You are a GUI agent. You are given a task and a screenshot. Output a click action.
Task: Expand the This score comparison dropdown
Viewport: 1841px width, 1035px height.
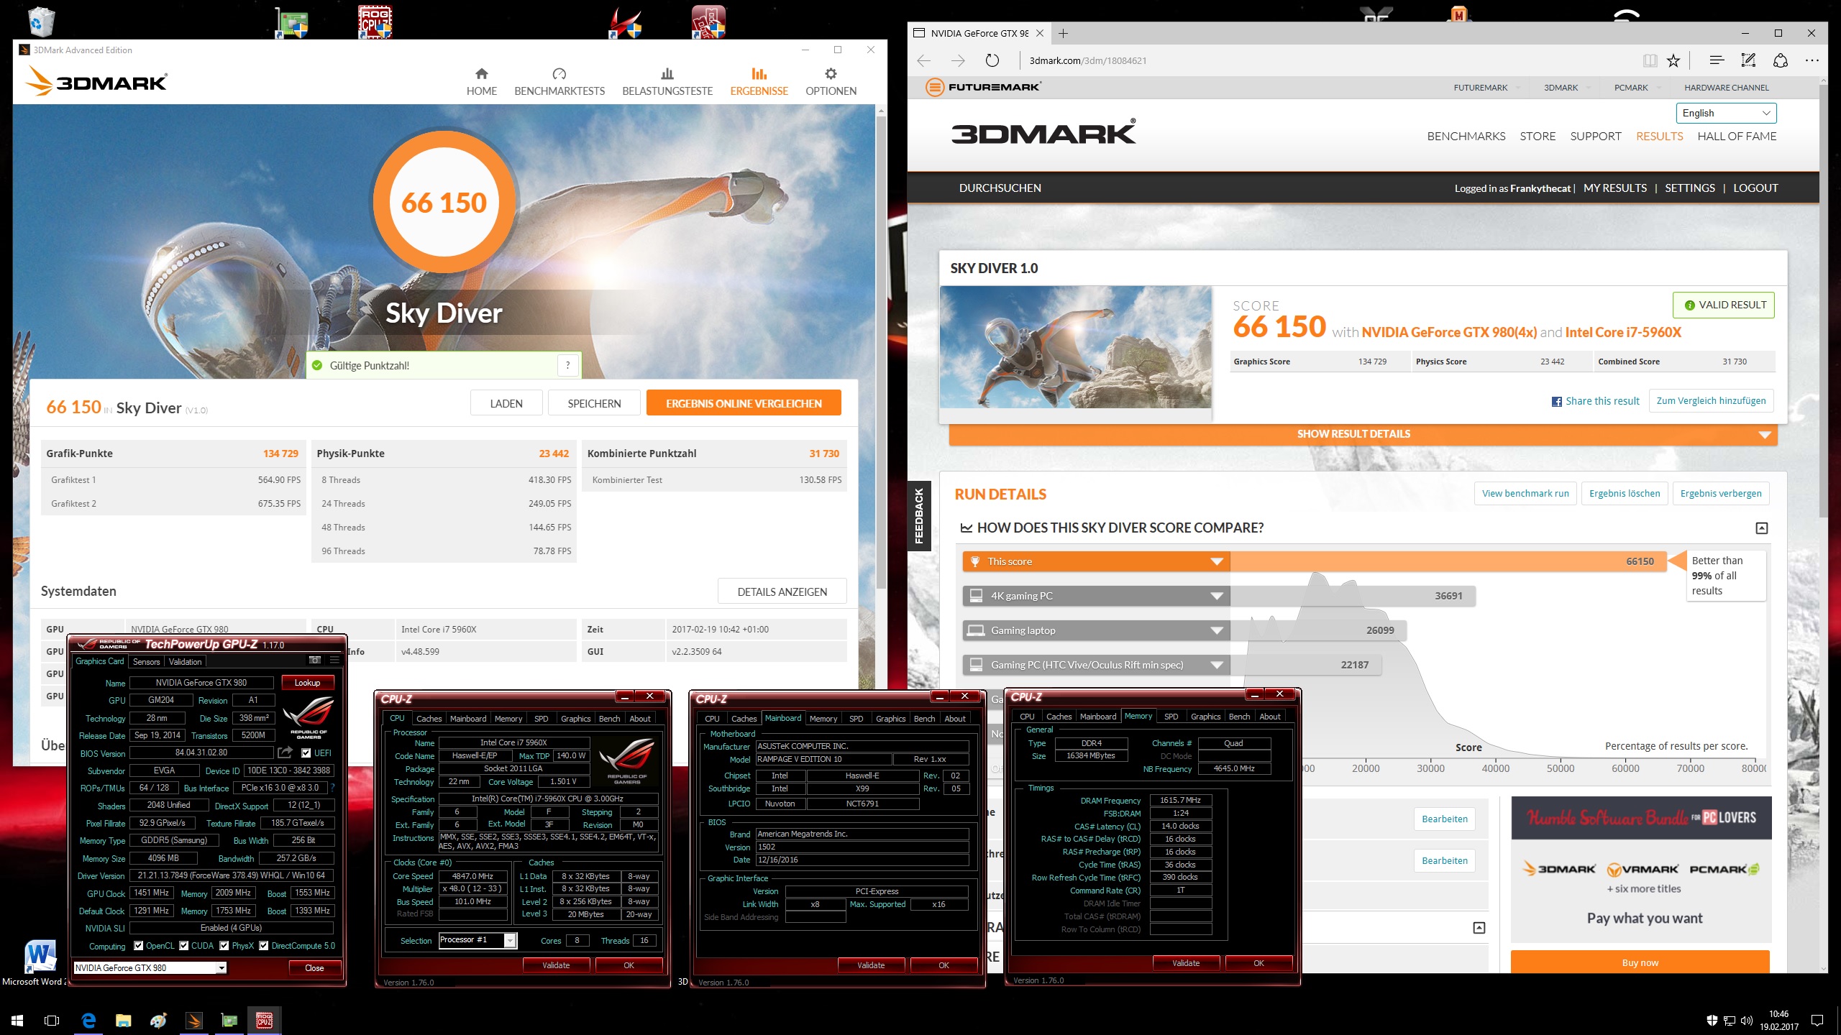coord(1217,561)
